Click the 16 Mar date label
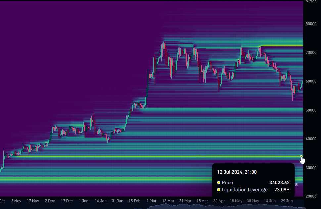Image resolution: width=321 pixels, height=209 pixels. (168, 201)
